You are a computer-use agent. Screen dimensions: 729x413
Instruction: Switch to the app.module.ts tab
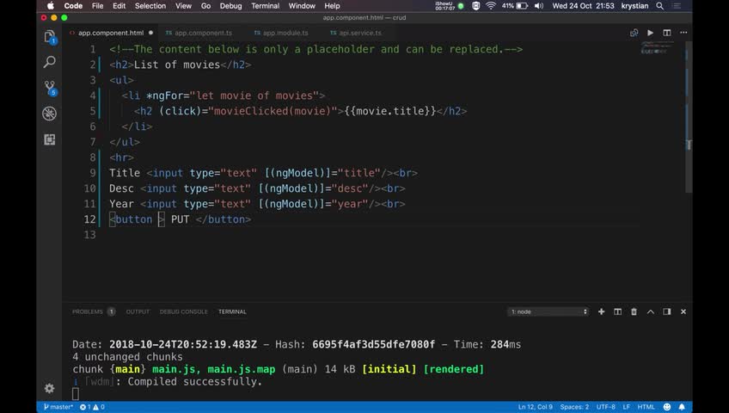pos(281,33)
